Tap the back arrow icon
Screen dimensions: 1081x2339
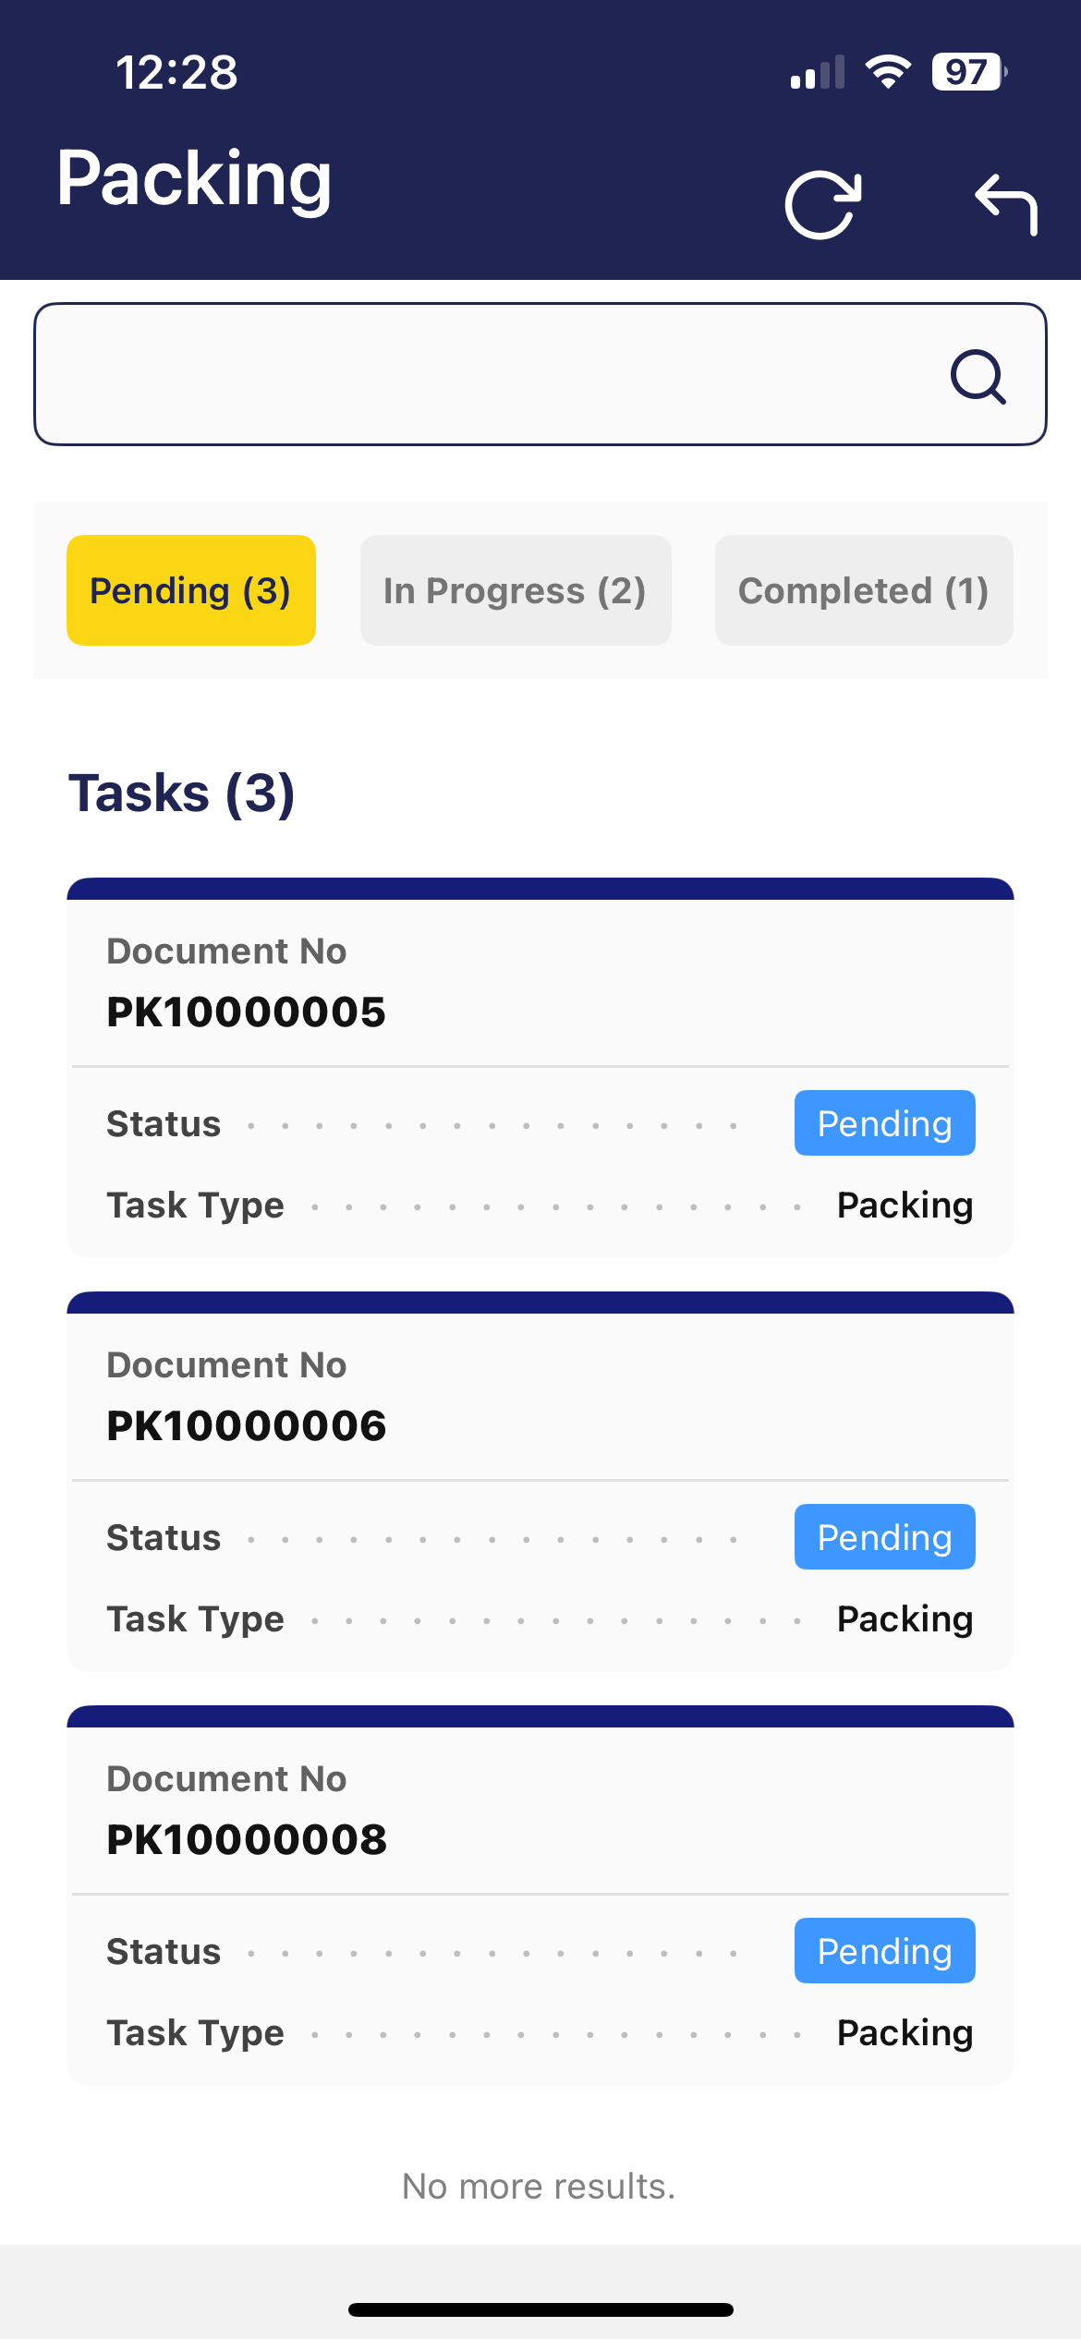coord(1006,204)
